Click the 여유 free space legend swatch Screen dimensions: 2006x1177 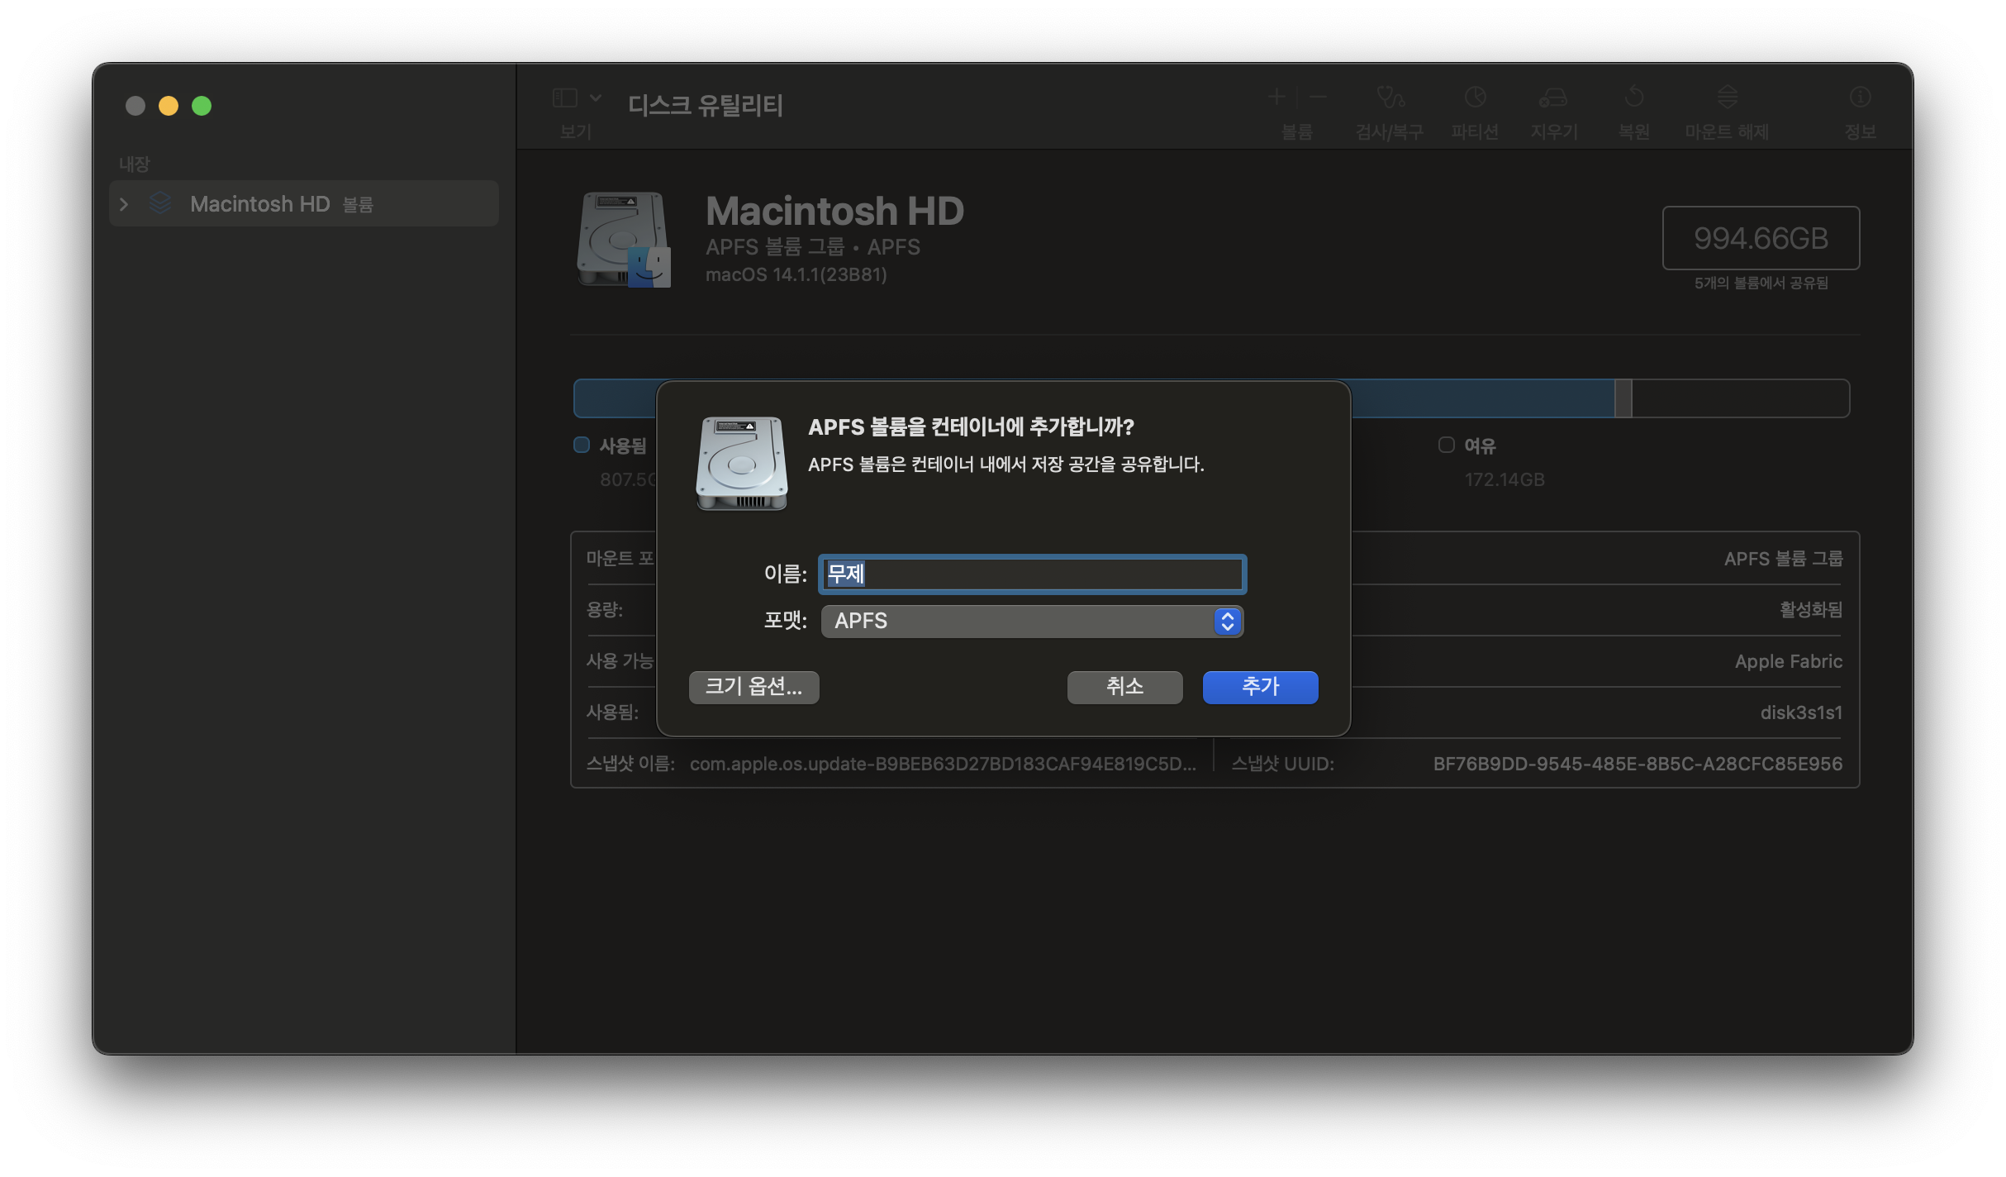tap(1446, 446)
